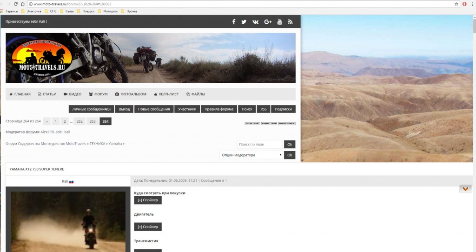The height and width of the screenshot is (252, 476).
Task: Click the Kali username link
Action: click(x=65, y=181)
